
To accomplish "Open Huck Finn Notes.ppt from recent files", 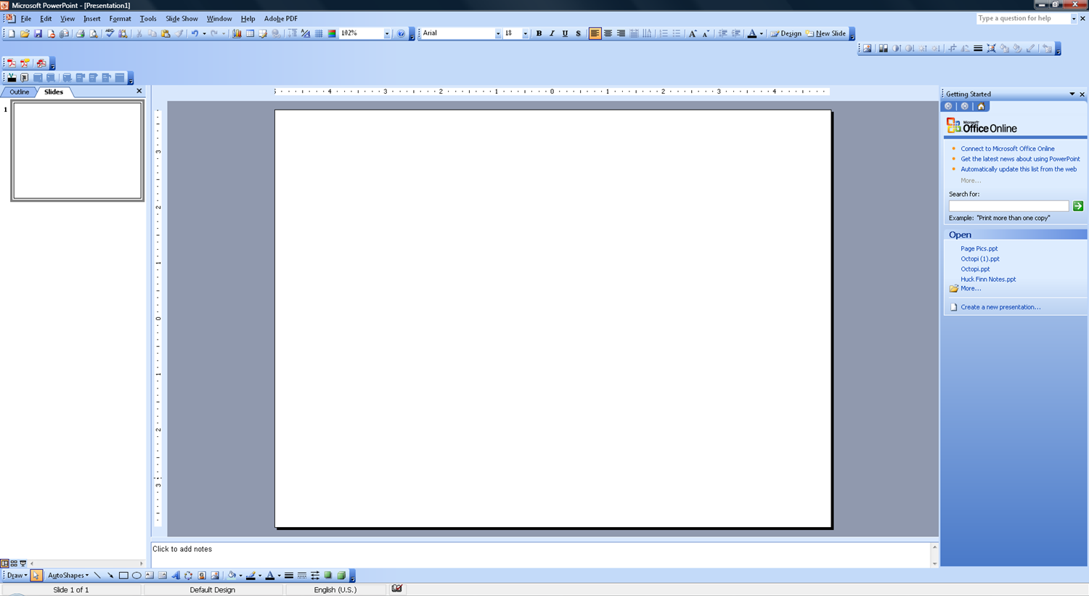I will tap(988, 279).
